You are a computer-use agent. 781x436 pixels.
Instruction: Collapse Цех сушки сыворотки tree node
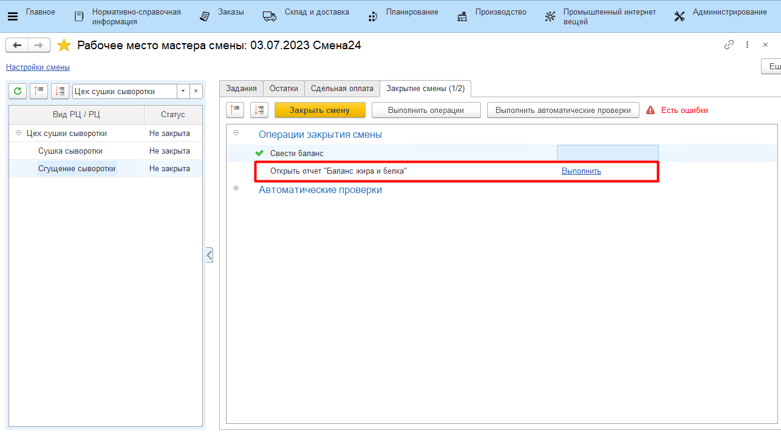18,134
